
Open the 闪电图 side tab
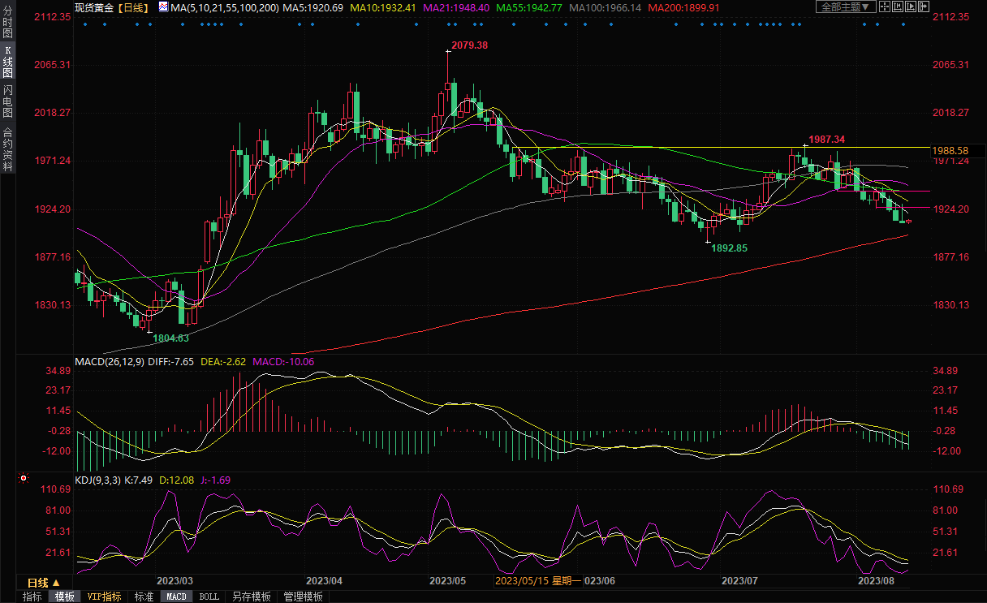point(7,101)
